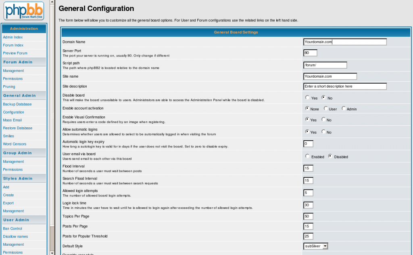413x255 pixels.
Task: Navigate to Word Censors
Action: [x=15, y=144]
